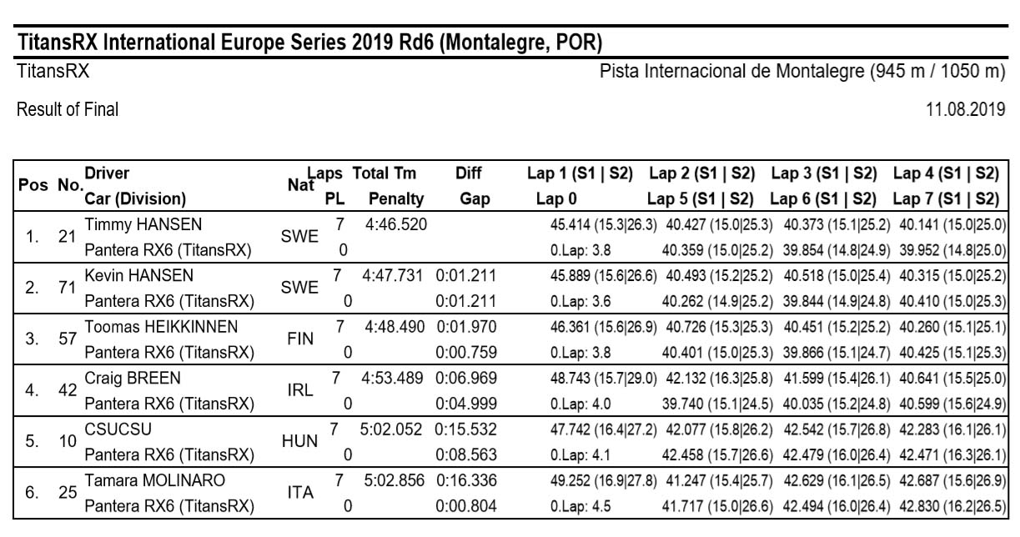
Task: Click the FIN nationality cell
Action: [300, 339]
